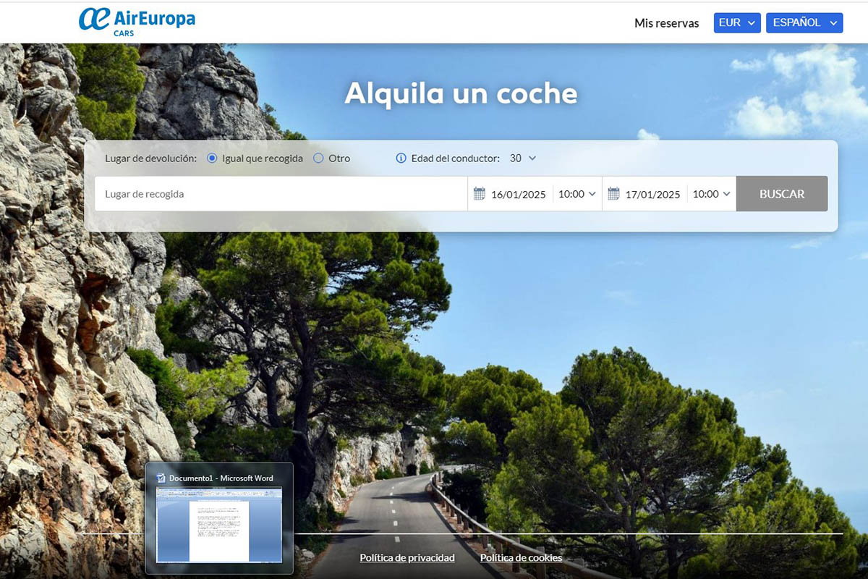Open the 'Política de cookies' link
The image size is (868, 579).
[522, 557]
